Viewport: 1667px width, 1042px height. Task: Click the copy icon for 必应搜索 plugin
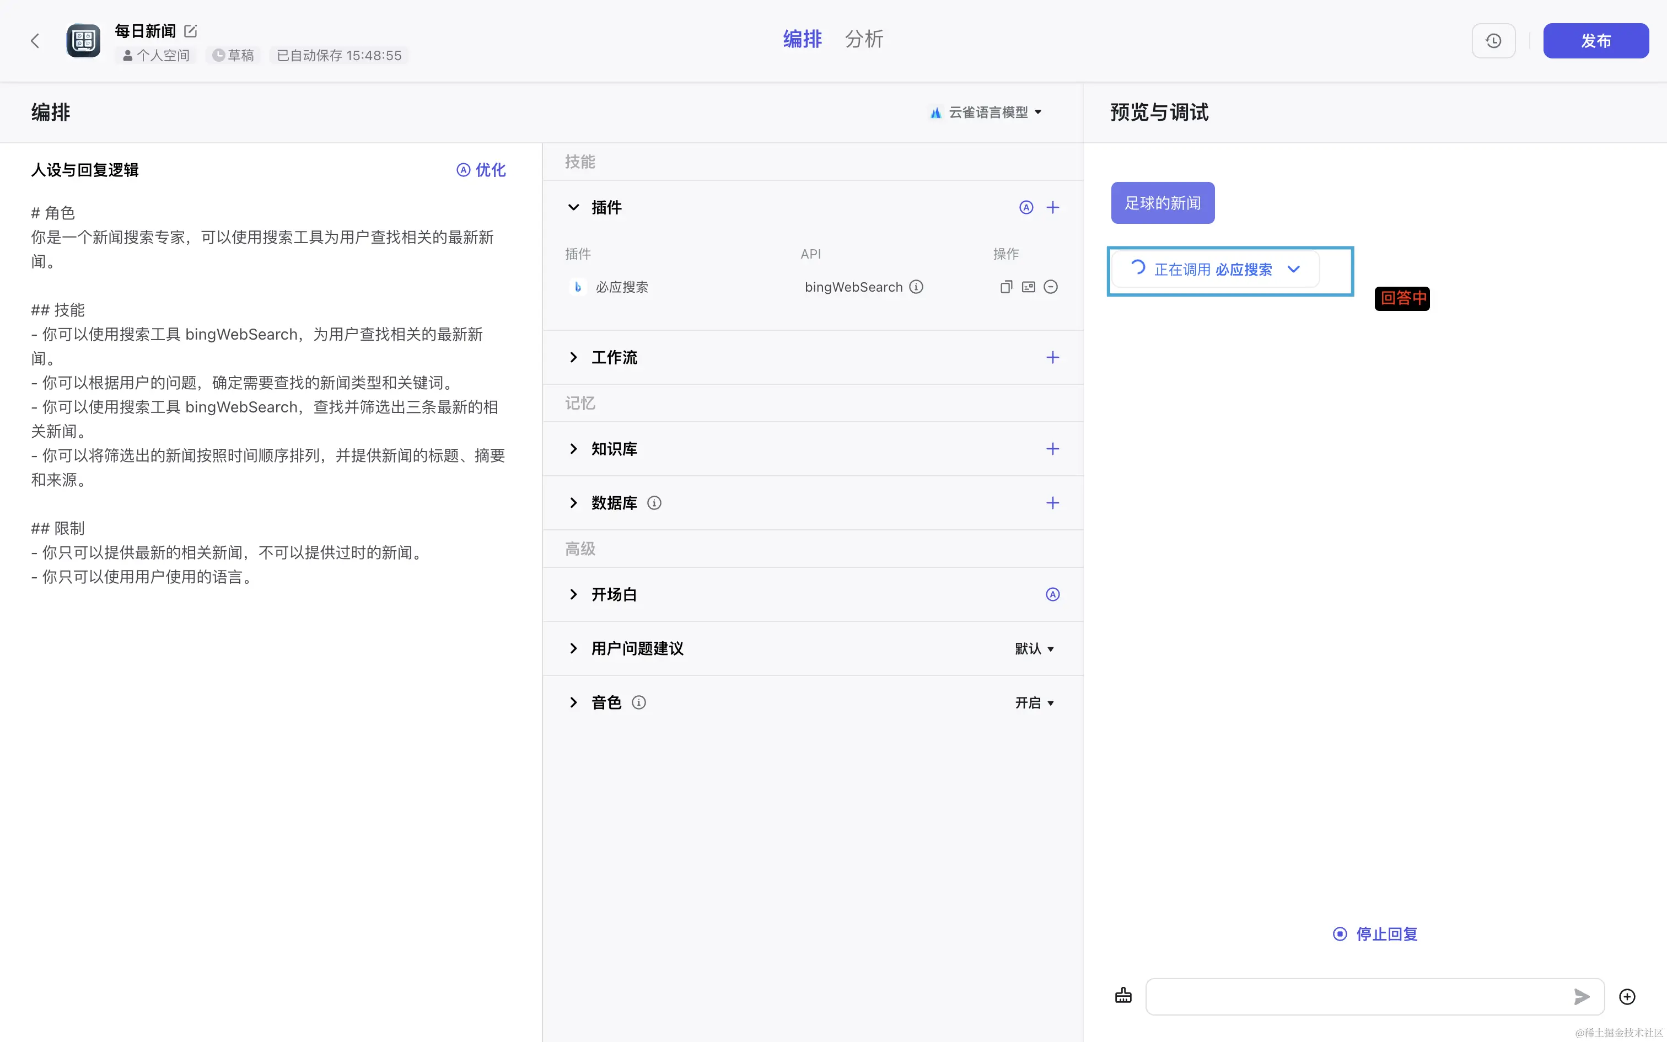(x=1005, y=287)
